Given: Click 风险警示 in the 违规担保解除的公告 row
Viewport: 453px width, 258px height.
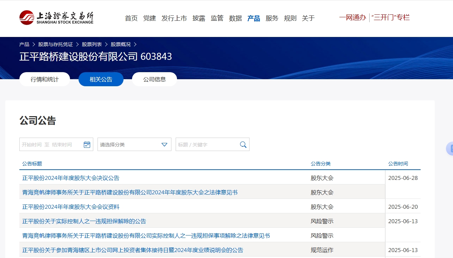Looking at the screenshot, I should pyautogui.click(x=322, y=221).
